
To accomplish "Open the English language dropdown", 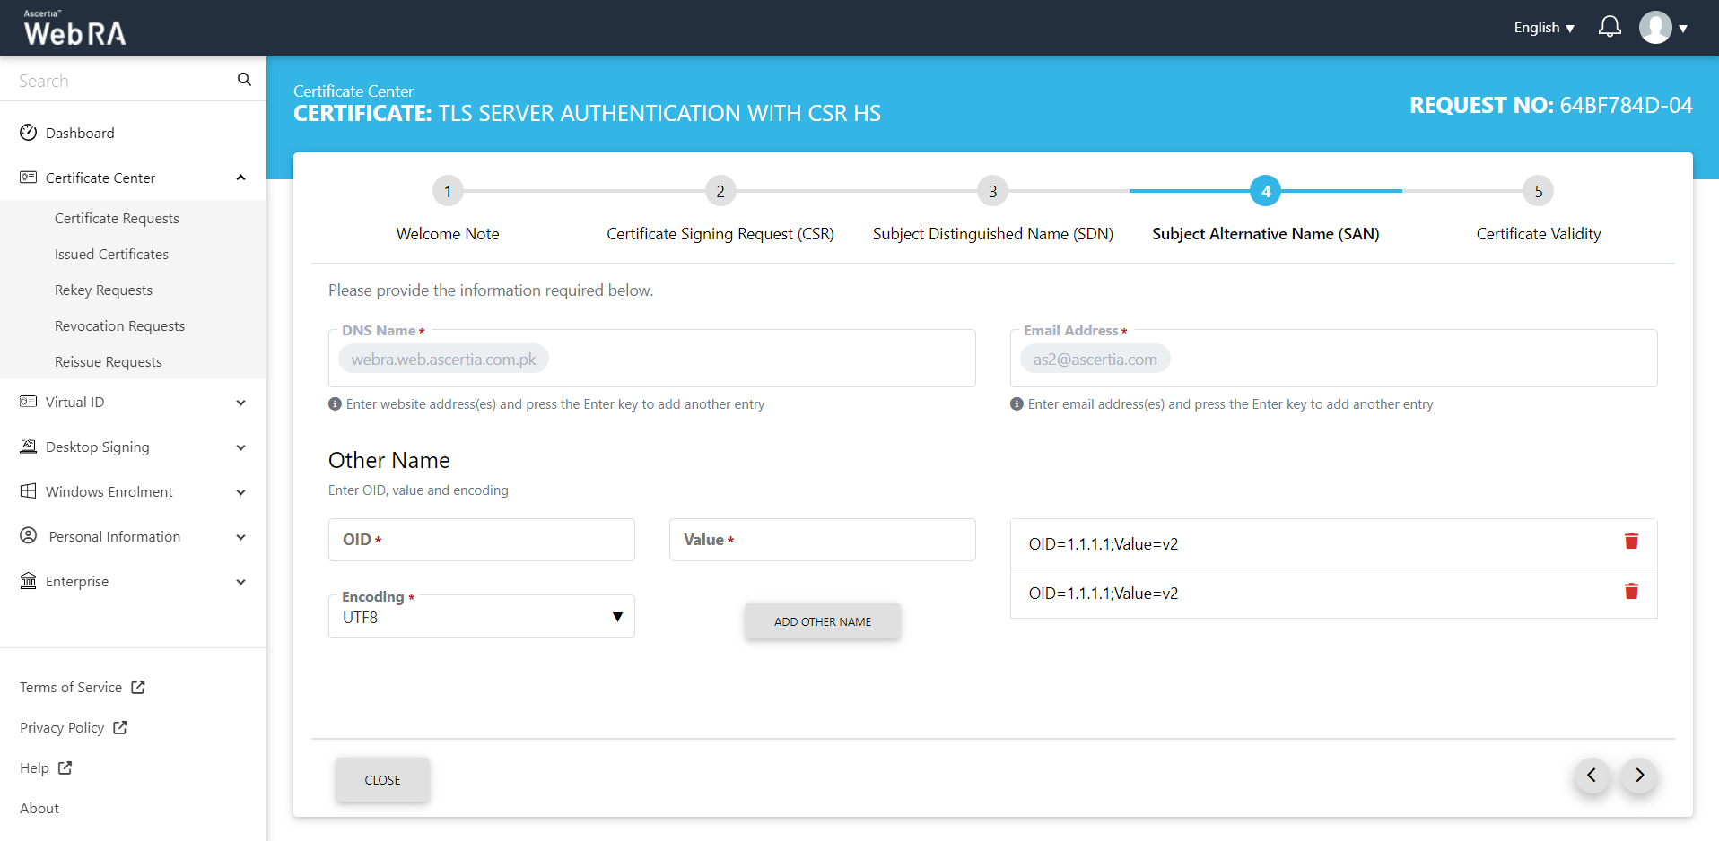I will click(x=1544, y=28).
